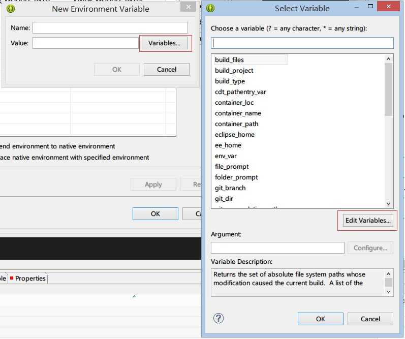Click the Argument input field
Viewport: 405px width, 339px height.
coord(277,248)
